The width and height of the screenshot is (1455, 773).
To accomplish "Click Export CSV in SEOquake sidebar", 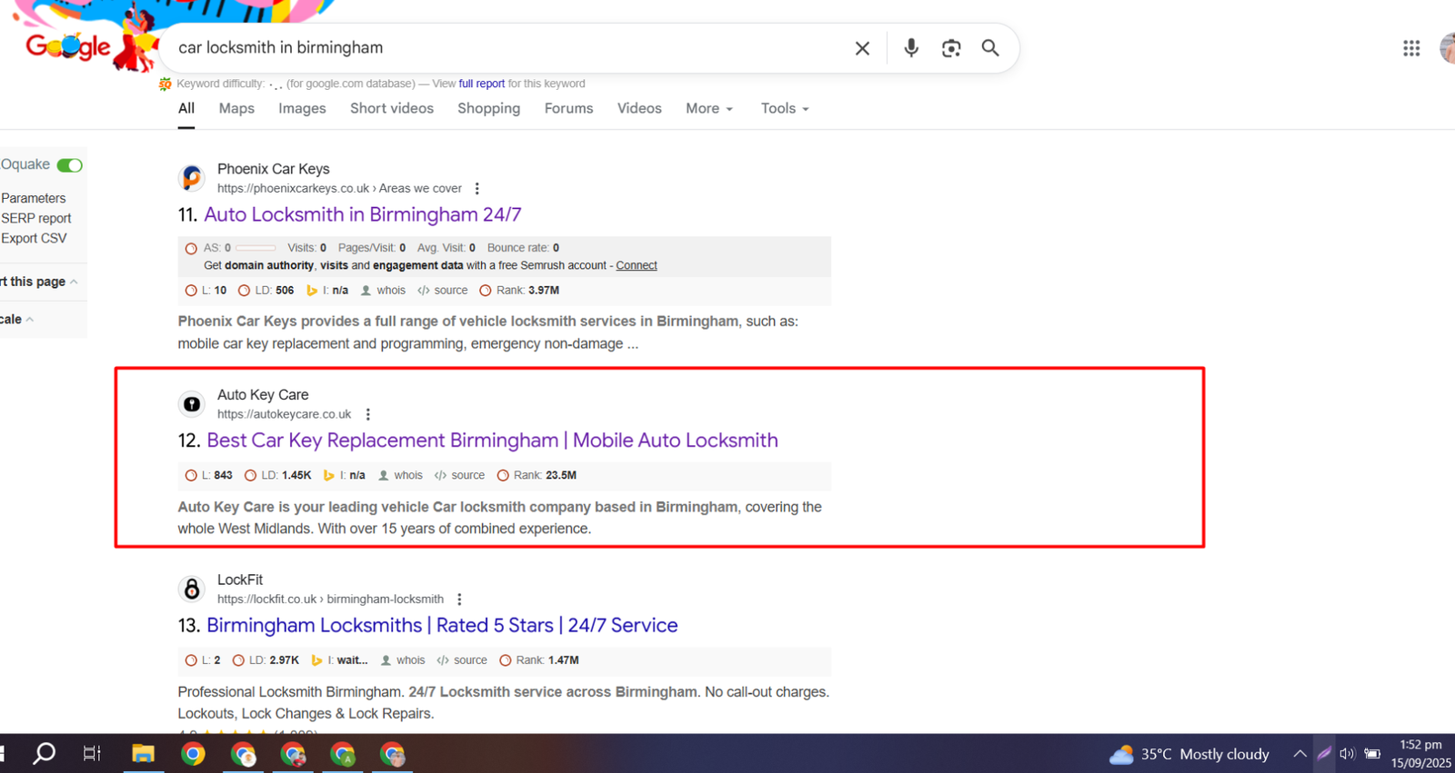I will pos(34,238).
